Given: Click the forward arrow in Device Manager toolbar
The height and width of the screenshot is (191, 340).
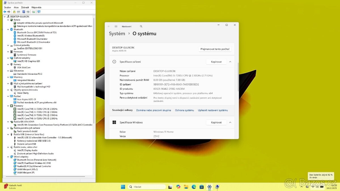Looking at the screenshot, I should tap(9, 12).
